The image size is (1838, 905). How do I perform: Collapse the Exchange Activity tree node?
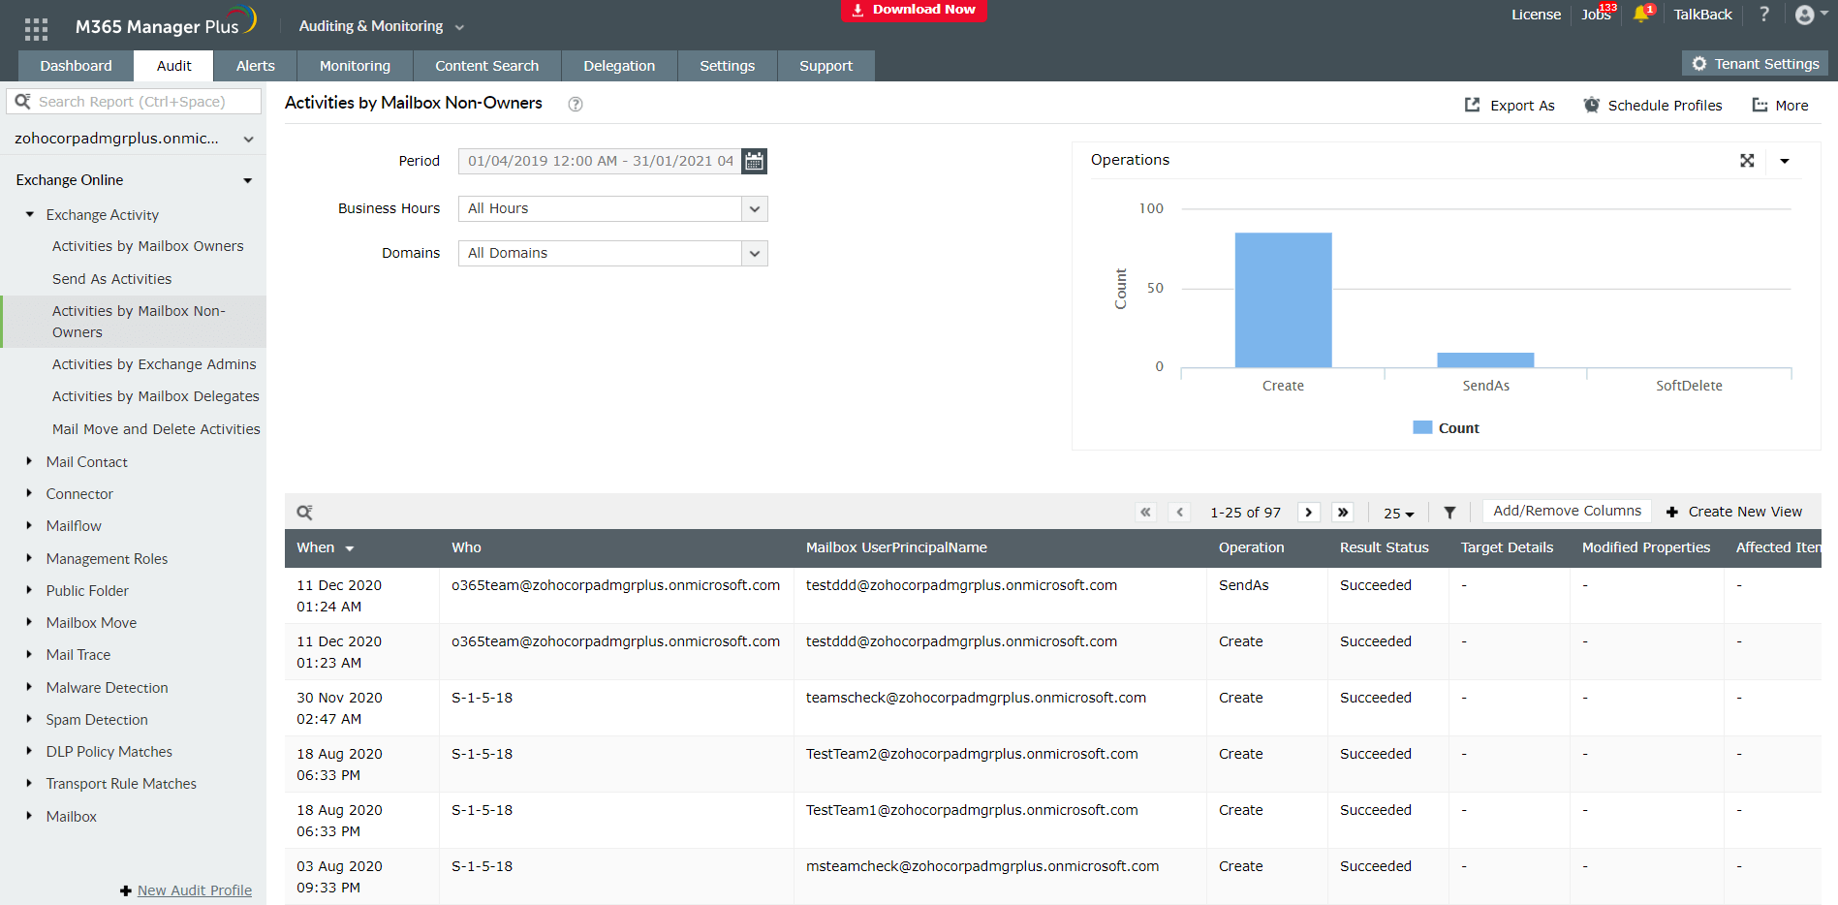tap(29, 214)
